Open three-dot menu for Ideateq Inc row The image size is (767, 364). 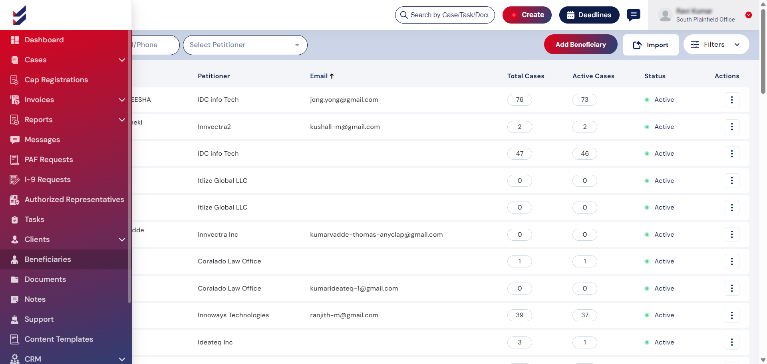[x=731, y=342]
